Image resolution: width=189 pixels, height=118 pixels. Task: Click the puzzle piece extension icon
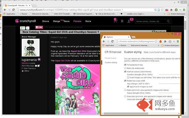point(165,41)
